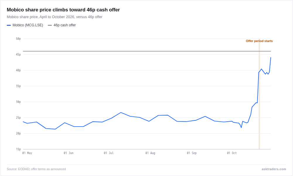This screenshot has height=176, width=293.
Task: Click the '01 Jul' x-axis label
Action: coord(109,153)
